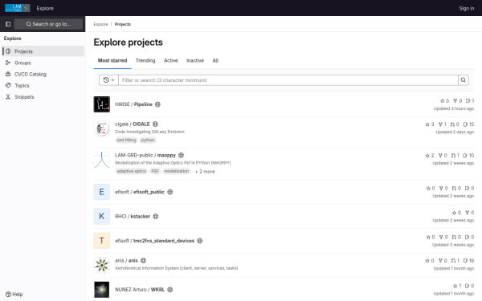This screenshot has width=482, height=301.
Task: Click the Explore breadcrumb link
Action: point(101,24)
